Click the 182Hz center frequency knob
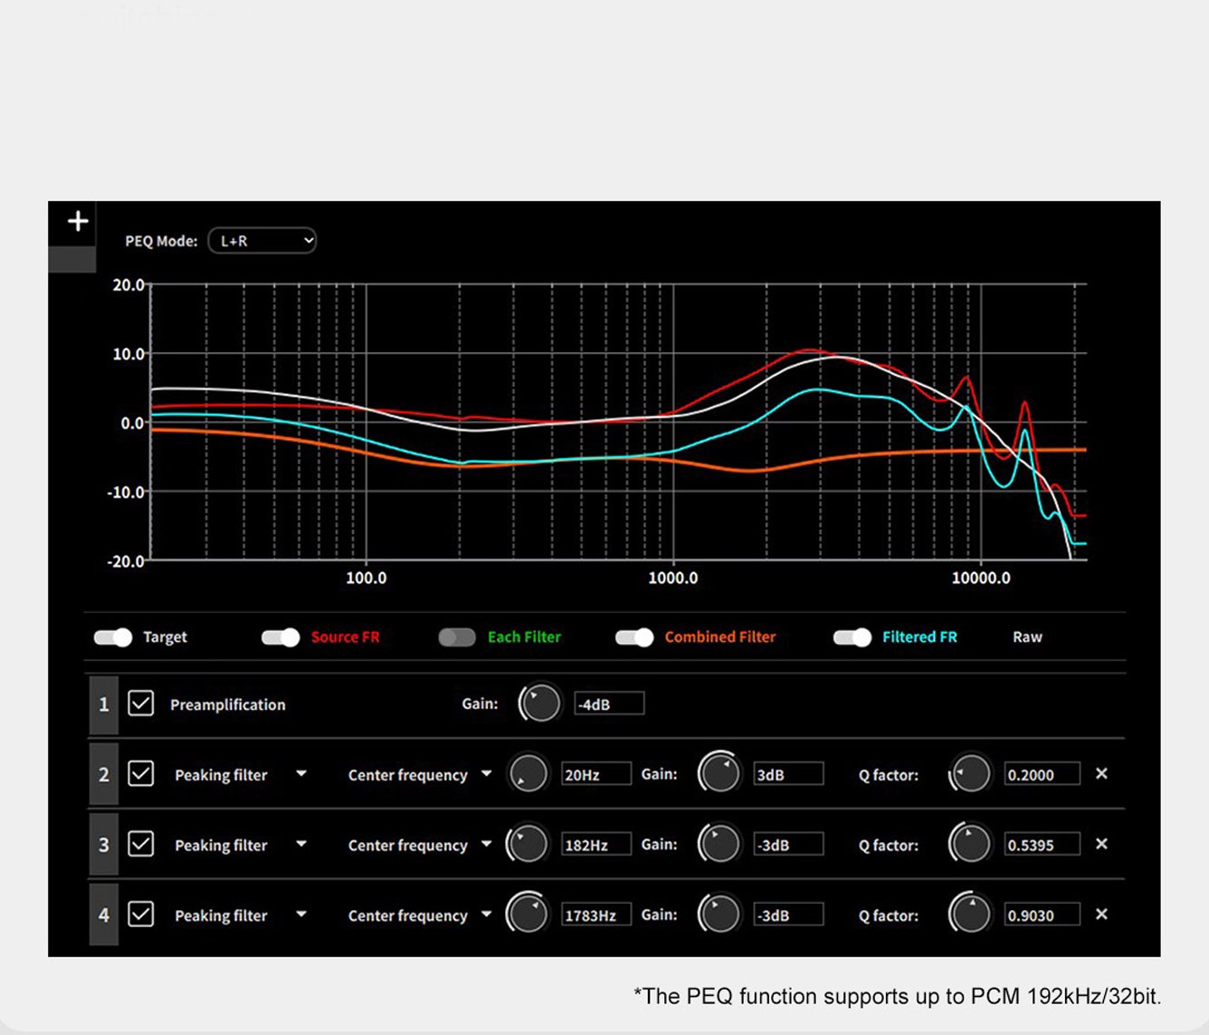 (528, 844)
